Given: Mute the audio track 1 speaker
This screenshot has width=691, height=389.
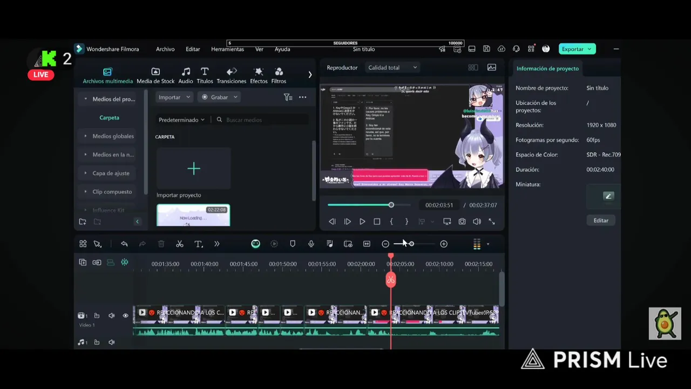Looking at the screenshot, I should pyautogui.click(x=112, y=343).
